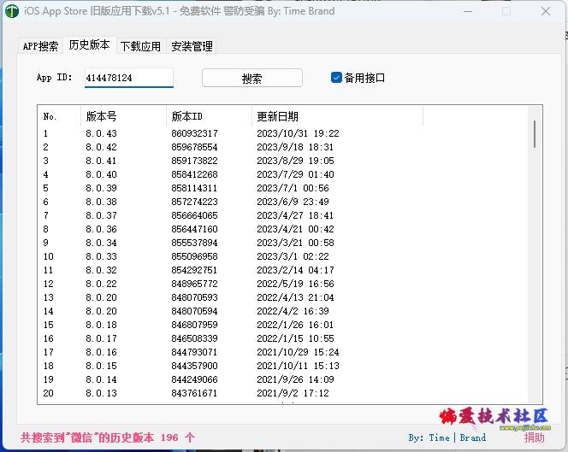Select version ID 844793071
Image resolution: width=568 pixels, height=452 pixels.
[194, 352]
